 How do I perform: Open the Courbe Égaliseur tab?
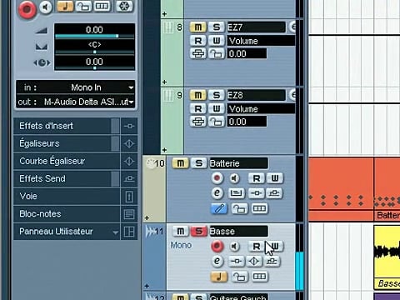tap(67, 161)
